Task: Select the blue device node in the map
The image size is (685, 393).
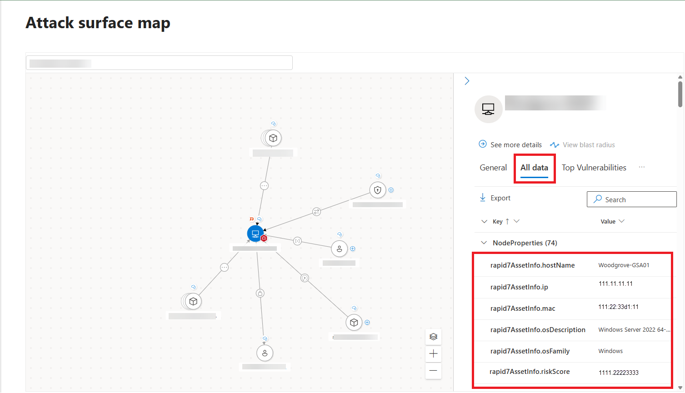Action: click(255, 234)
